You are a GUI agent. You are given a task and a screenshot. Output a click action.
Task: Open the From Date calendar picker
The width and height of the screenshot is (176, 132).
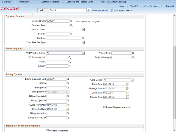tap(127, 84)
